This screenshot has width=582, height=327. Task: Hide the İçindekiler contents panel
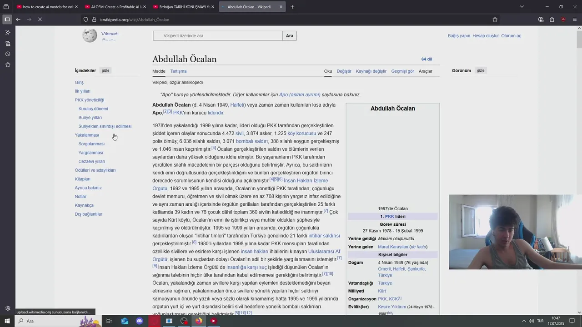point(105,70)
